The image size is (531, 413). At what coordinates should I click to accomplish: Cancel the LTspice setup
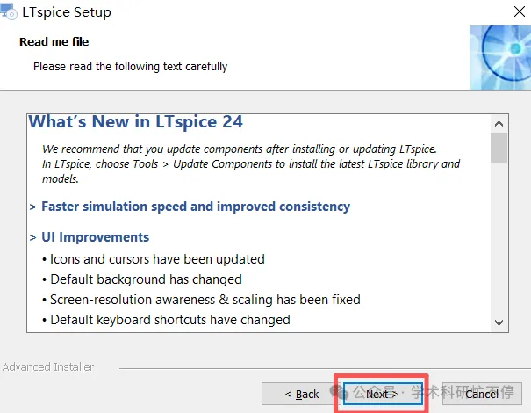point(482,394)
